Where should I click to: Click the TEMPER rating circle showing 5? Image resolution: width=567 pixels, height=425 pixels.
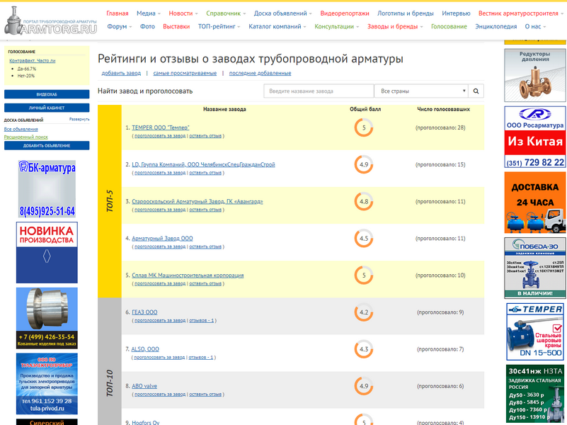(x=364, y=128)
